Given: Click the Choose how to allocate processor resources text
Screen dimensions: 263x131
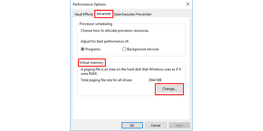Looking at the screenshot, I should point(115,31).
